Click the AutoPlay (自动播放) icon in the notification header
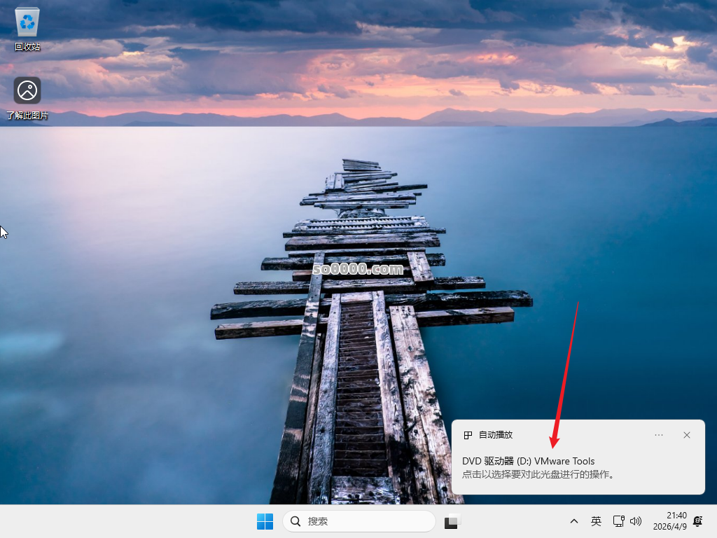The image size is (717, 538). (466, 434)
